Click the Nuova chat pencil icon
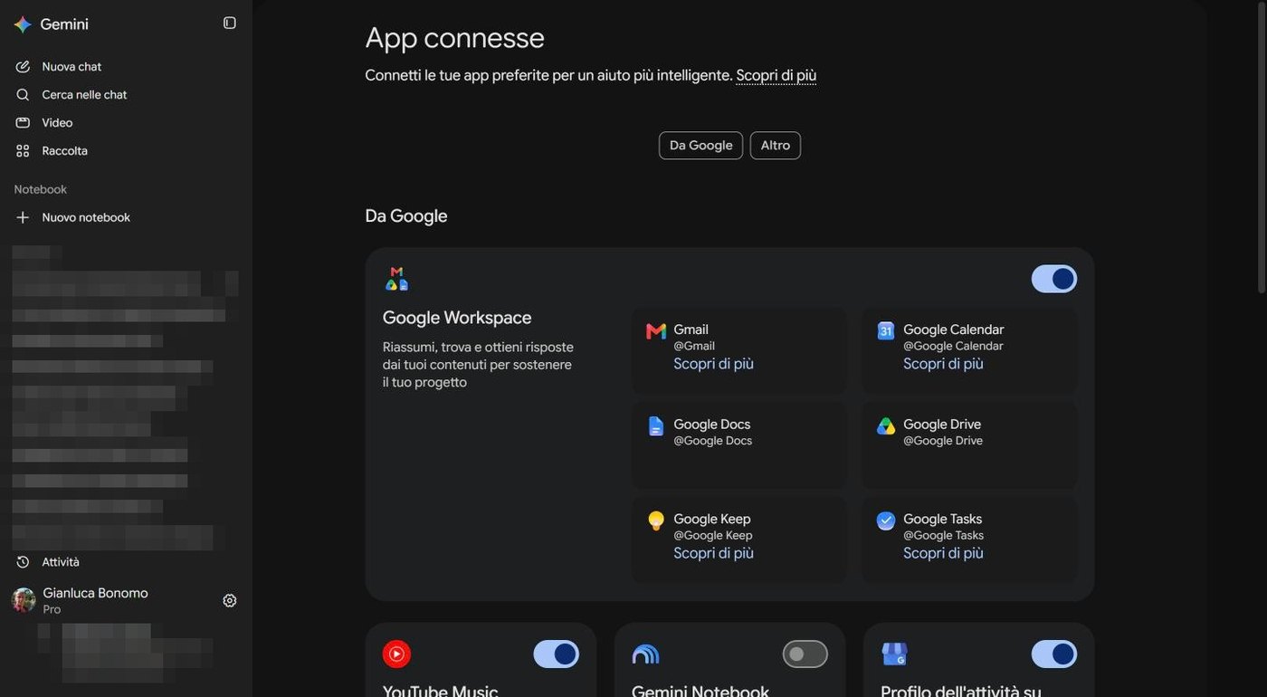Screen dimensions: 1267x697 (x=23, y=67)
